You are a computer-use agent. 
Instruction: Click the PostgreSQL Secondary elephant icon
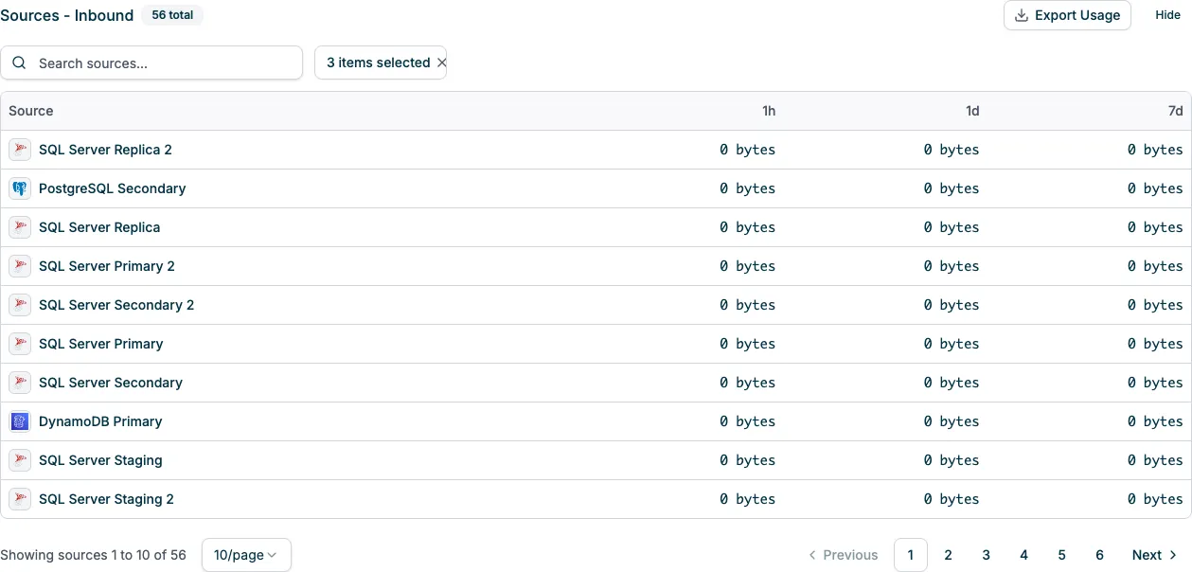click(x=20, y=188)
